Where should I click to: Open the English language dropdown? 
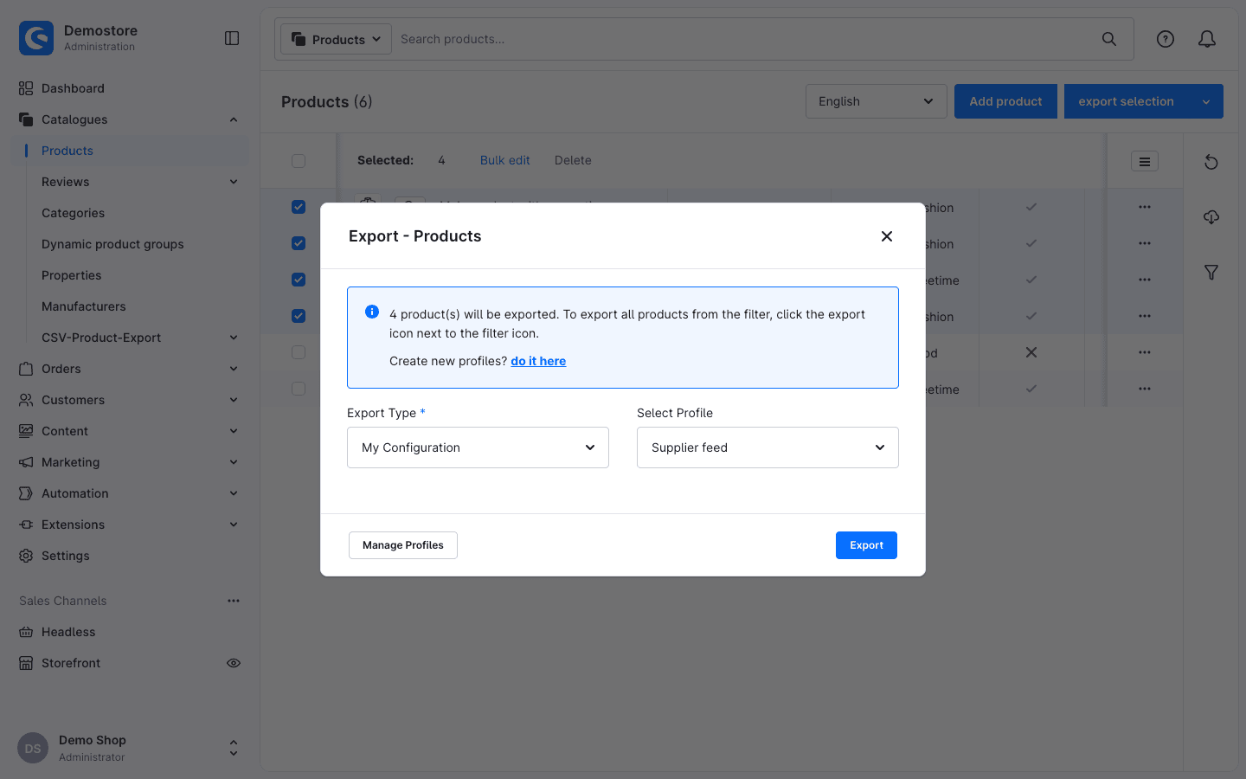877,101
